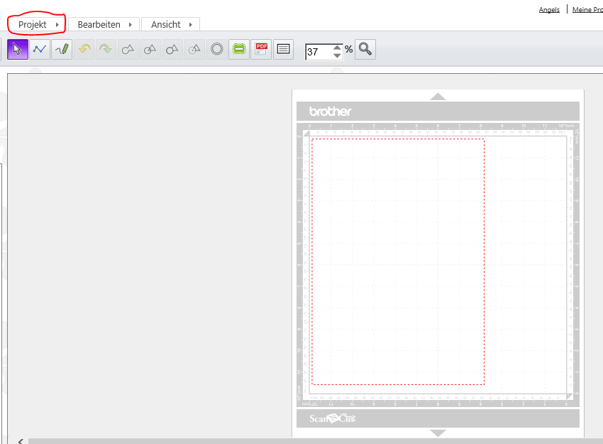Open the lined properties panel icon

click(x=283, y=49)
